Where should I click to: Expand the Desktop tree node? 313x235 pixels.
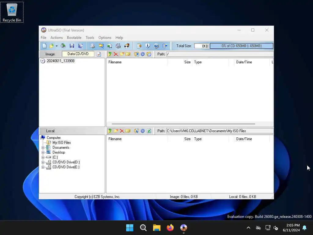point(43,152)
